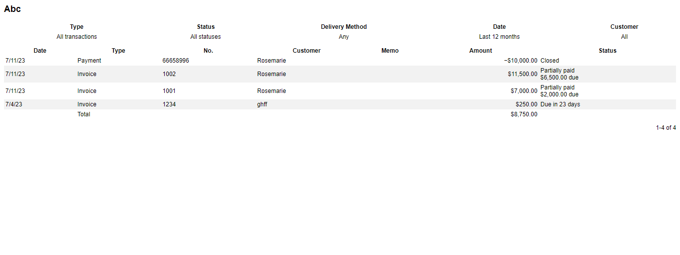680x255 pixels.
Task: Click the "All statuses" filter value
Action: [x=206, y=37]
